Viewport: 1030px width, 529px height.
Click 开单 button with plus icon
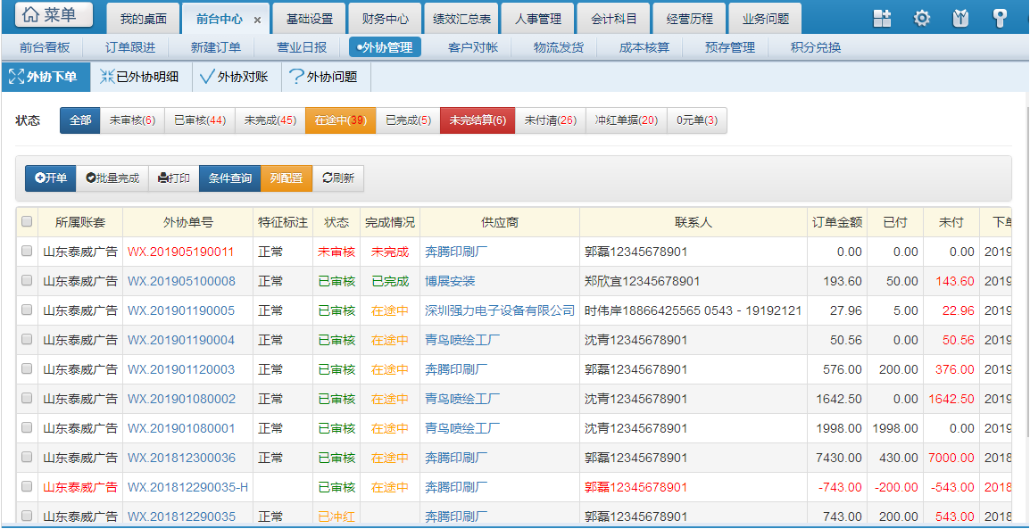[x=51, y=178]
